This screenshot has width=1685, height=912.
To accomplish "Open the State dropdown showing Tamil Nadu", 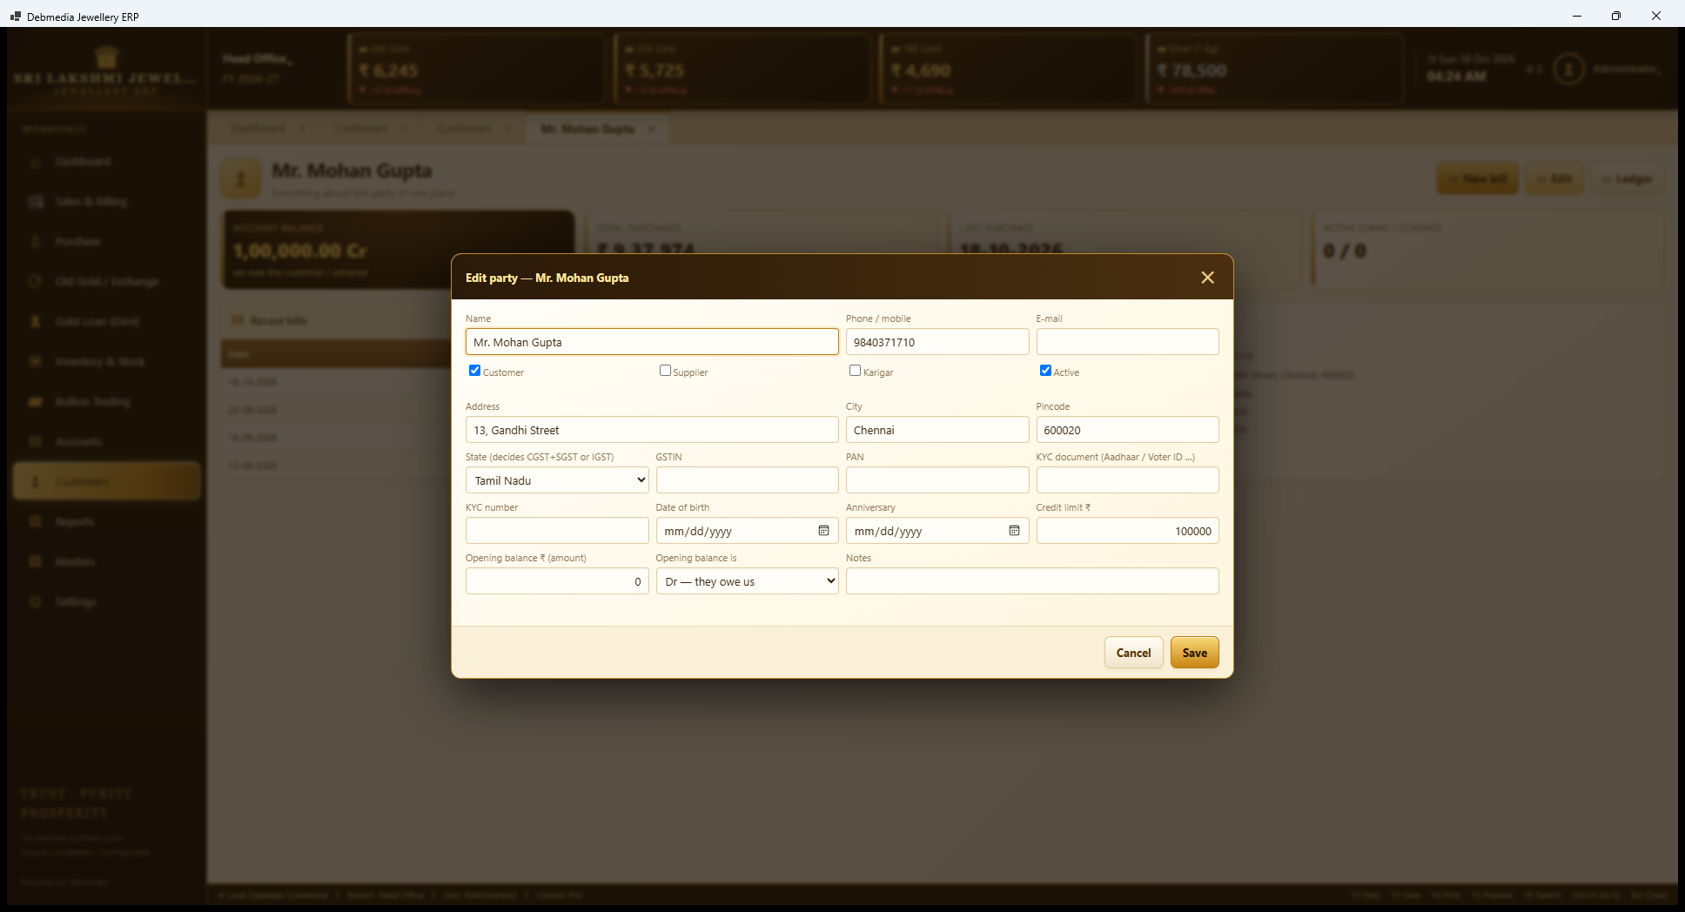I will pos(557,480).
